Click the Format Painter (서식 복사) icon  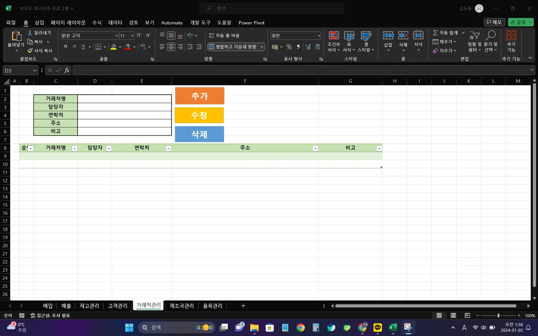coord(30,50)
